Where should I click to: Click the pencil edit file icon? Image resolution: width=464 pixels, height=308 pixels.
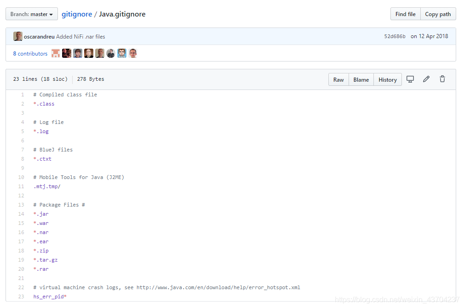click(426, 79)
